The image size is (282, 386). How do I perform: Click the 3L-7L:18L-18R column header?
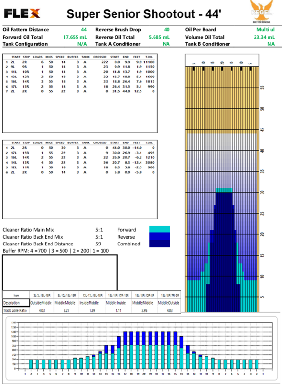pos(42,295)
